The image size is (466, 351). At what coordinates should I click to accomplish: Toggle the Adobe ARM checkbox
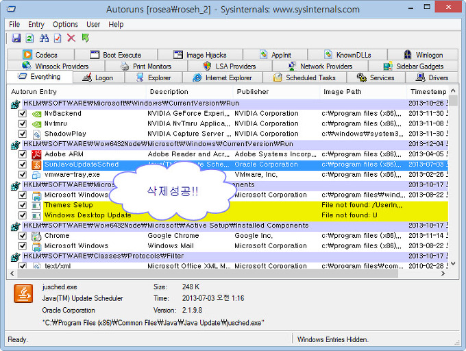pyautogui.click(x=23, y=154)
